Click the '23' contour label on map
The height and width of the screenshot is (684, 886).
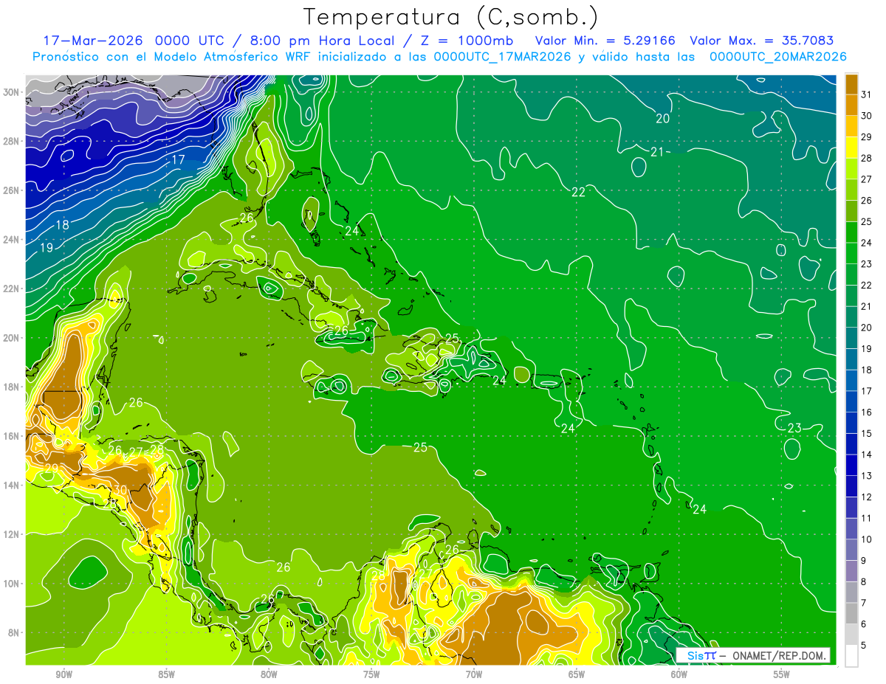click(794, 428)
